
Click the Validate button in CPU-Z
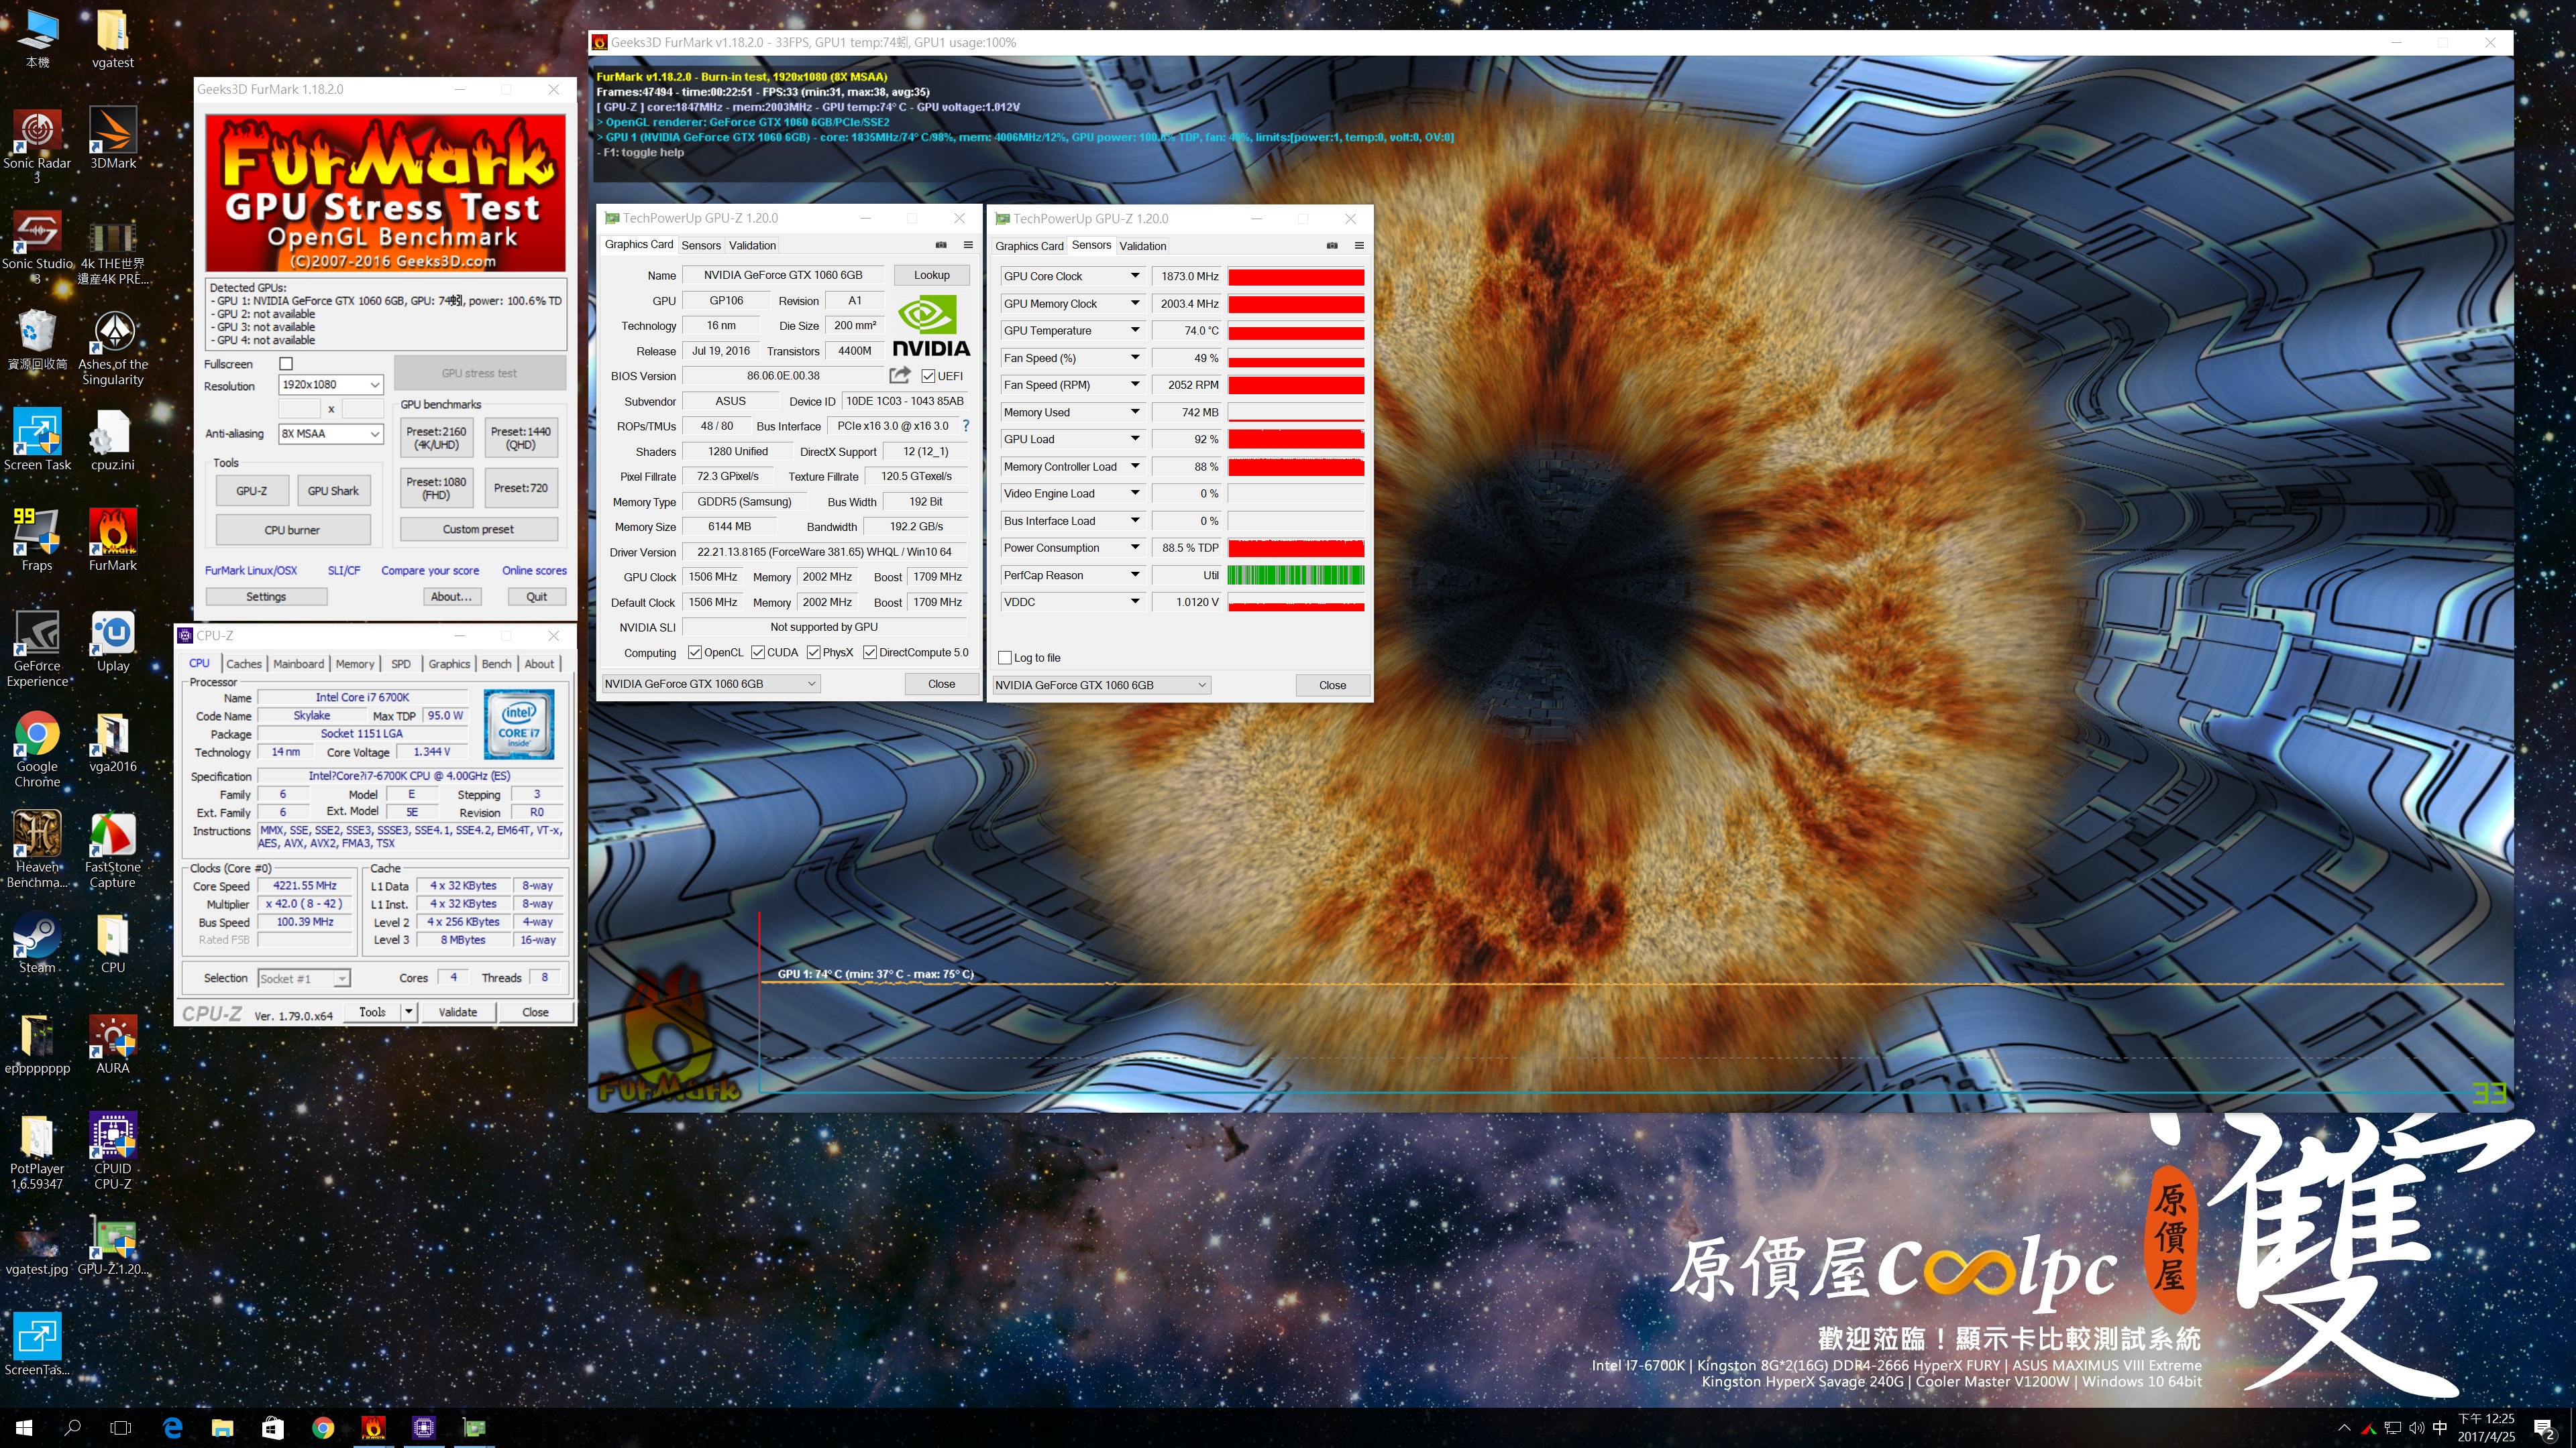[x=458, y=1012]
